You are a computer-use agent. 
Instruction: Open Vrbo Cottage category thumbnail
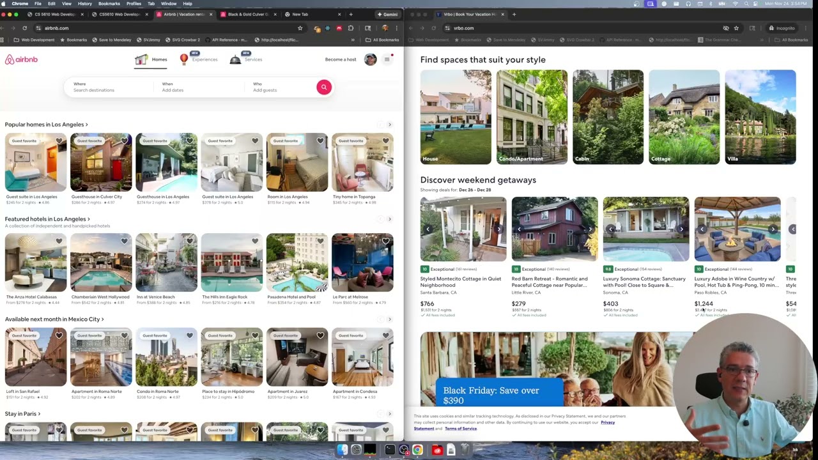(684, 117)
